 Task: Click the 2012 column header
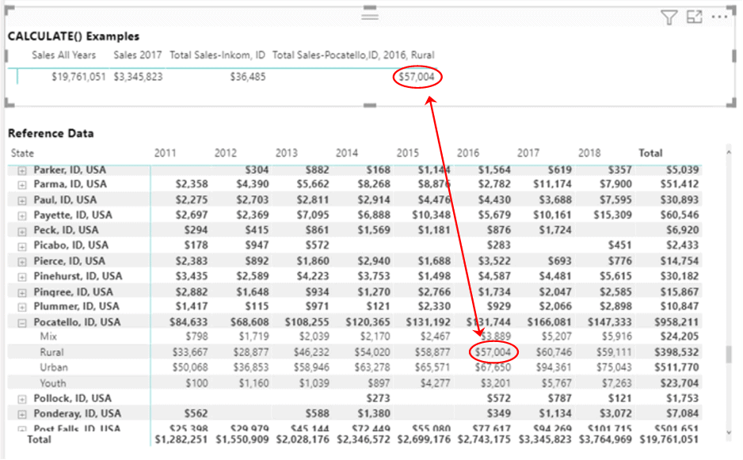pyautogui.click(x=226, y=153)
